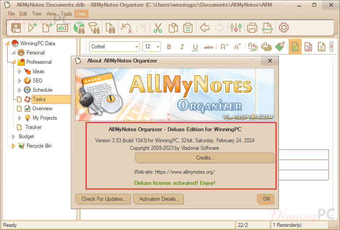Toggle bold formatting
340x230 pixels.
click(x=169, y=47)
